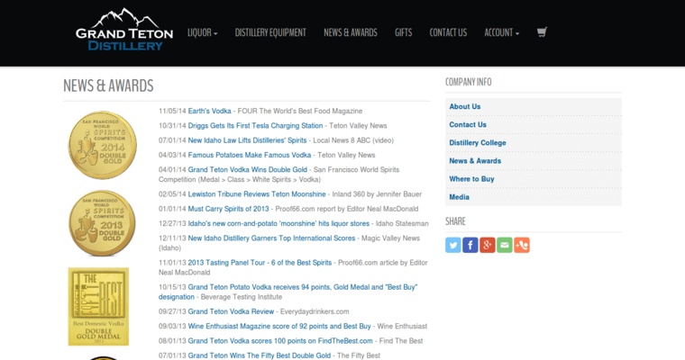The image size is (685, 360).
Task: Share on Google Plus icon
Action: point(487,245)
